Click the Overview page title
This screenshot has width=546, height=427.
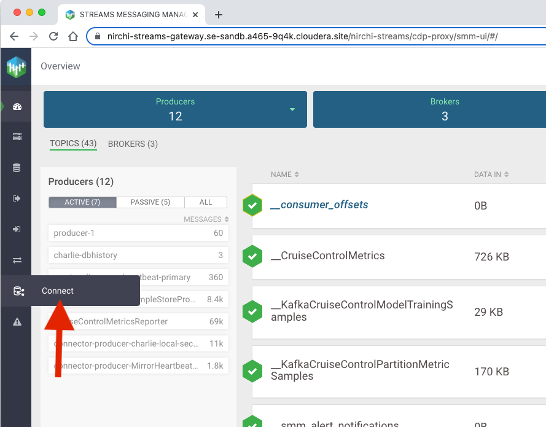[60, 66]
